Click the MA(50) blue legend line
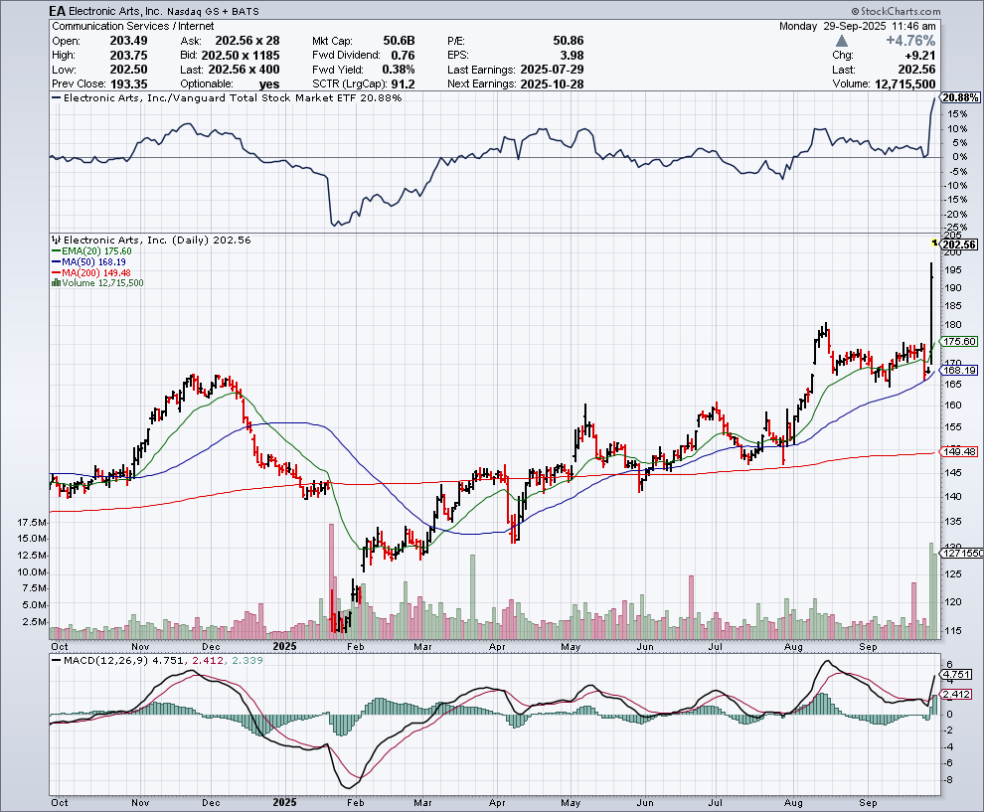 point(56,262)
